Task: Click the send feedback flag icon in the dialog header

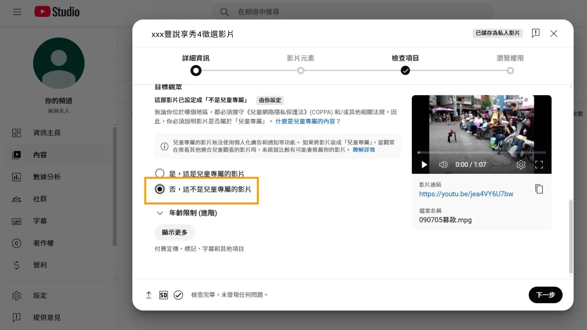Action: pyautogui.click(x=535, y=33)
